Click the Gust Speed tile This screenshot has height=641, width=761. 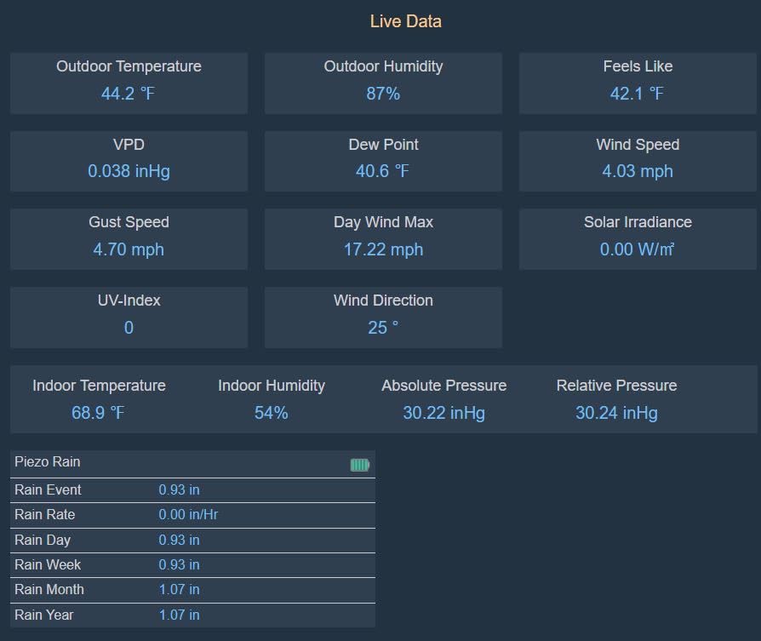pyautogui.click(x=129, y=238)
